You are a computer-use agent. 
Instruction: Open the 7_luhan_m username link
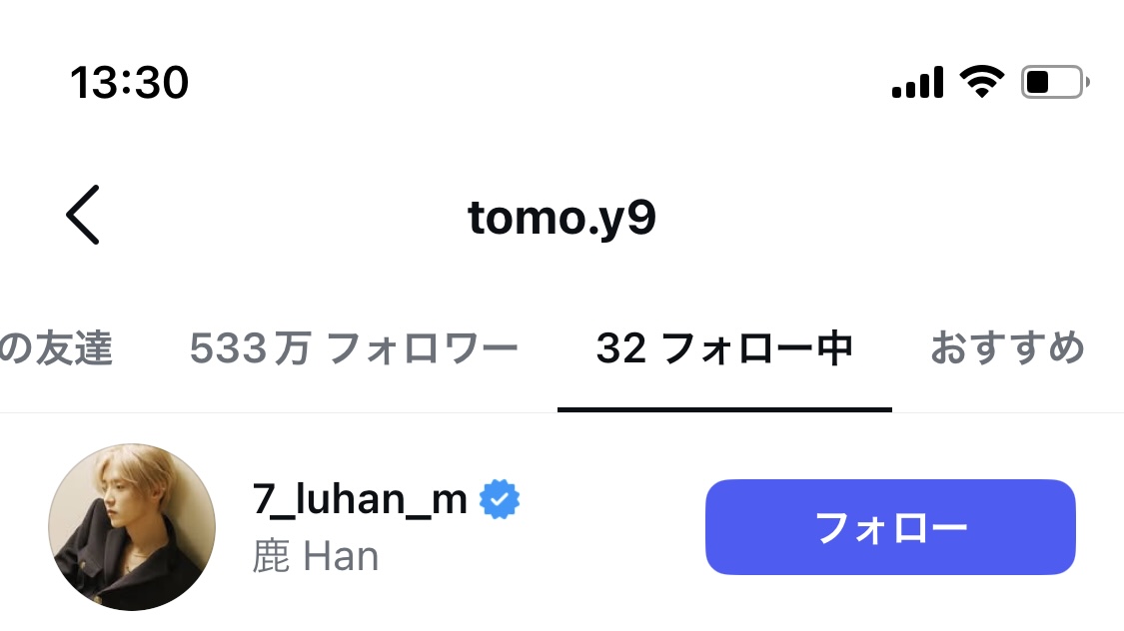coord(359,499)
